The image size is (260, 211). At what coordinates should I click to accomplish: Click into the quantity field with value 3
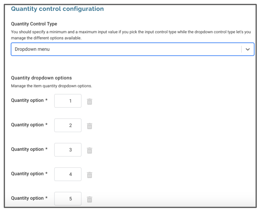tap(68, 150)
